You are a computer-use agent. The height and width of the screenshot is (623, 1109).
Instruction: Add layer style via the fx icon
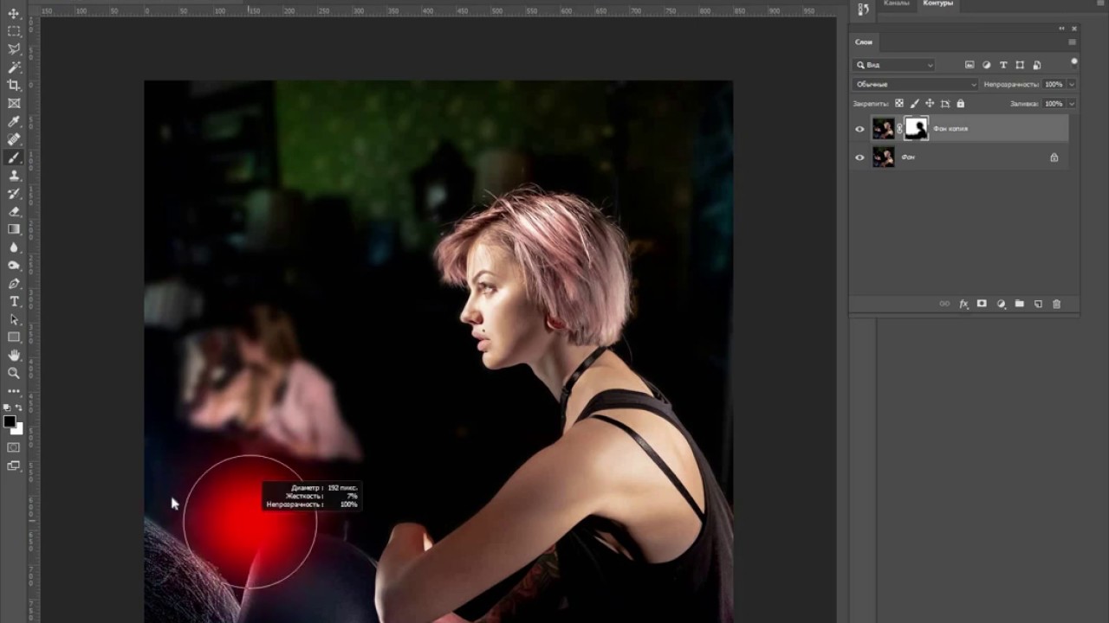pyautogui.click(x=963, y=304)
